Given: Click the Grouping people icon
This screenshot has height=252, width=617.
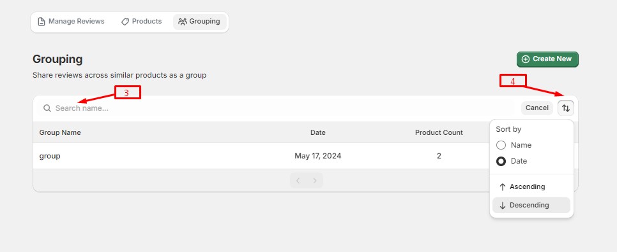Looking at the screenshot, I should coord(182,22).
